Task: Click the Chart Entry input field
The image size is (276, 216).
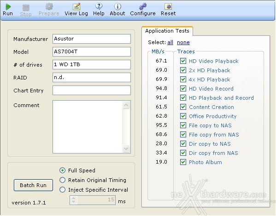Action: 92,90
